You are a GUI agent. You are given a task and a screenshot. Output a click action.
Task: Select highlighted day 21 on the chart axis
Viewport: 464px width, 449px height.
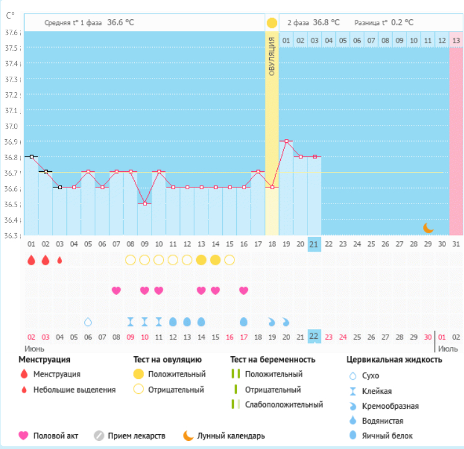[x=314, y=243]
